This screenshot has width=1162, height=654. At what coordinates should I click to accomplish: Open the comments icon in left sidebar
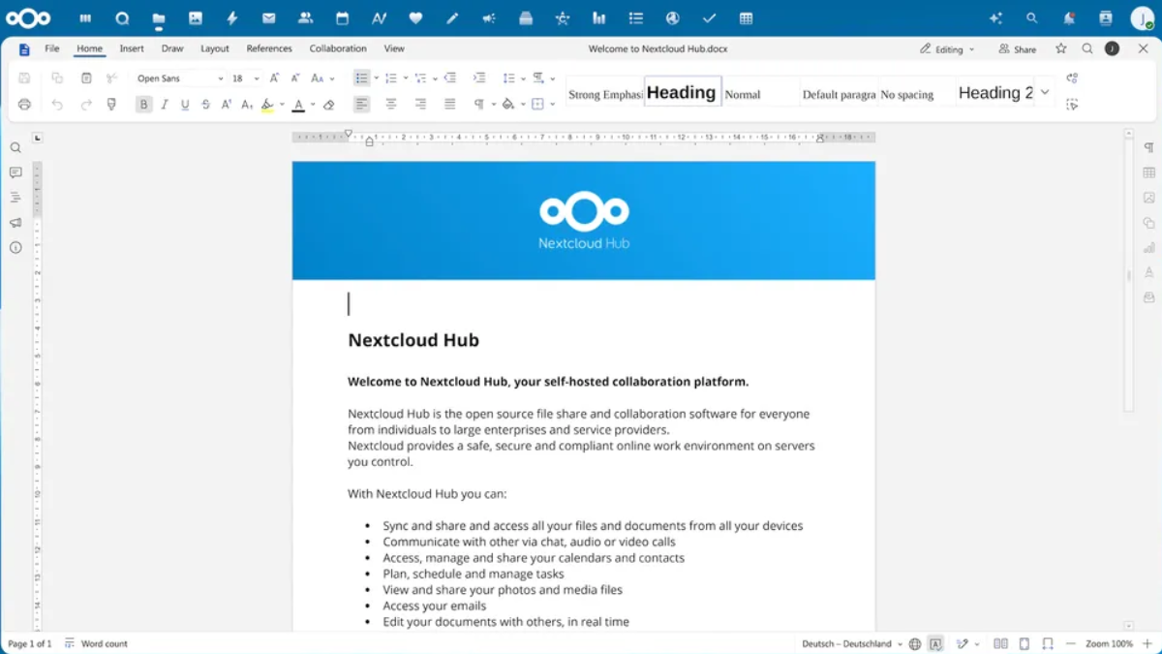[15, 172]
